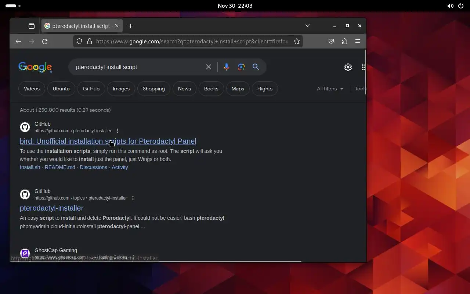Image resolution: width=470 pixels, height=294 pixels.
Task: Open the extensions puzzle icon
Action: pos(344,42)
